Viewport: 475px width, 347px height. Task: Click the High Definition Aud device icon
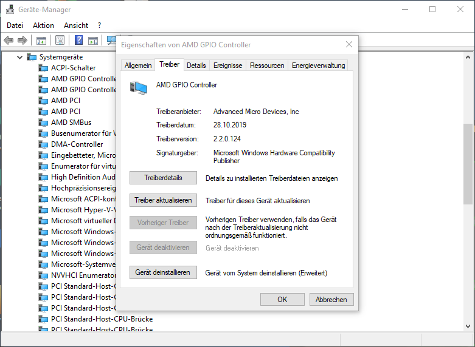(43, 177)
